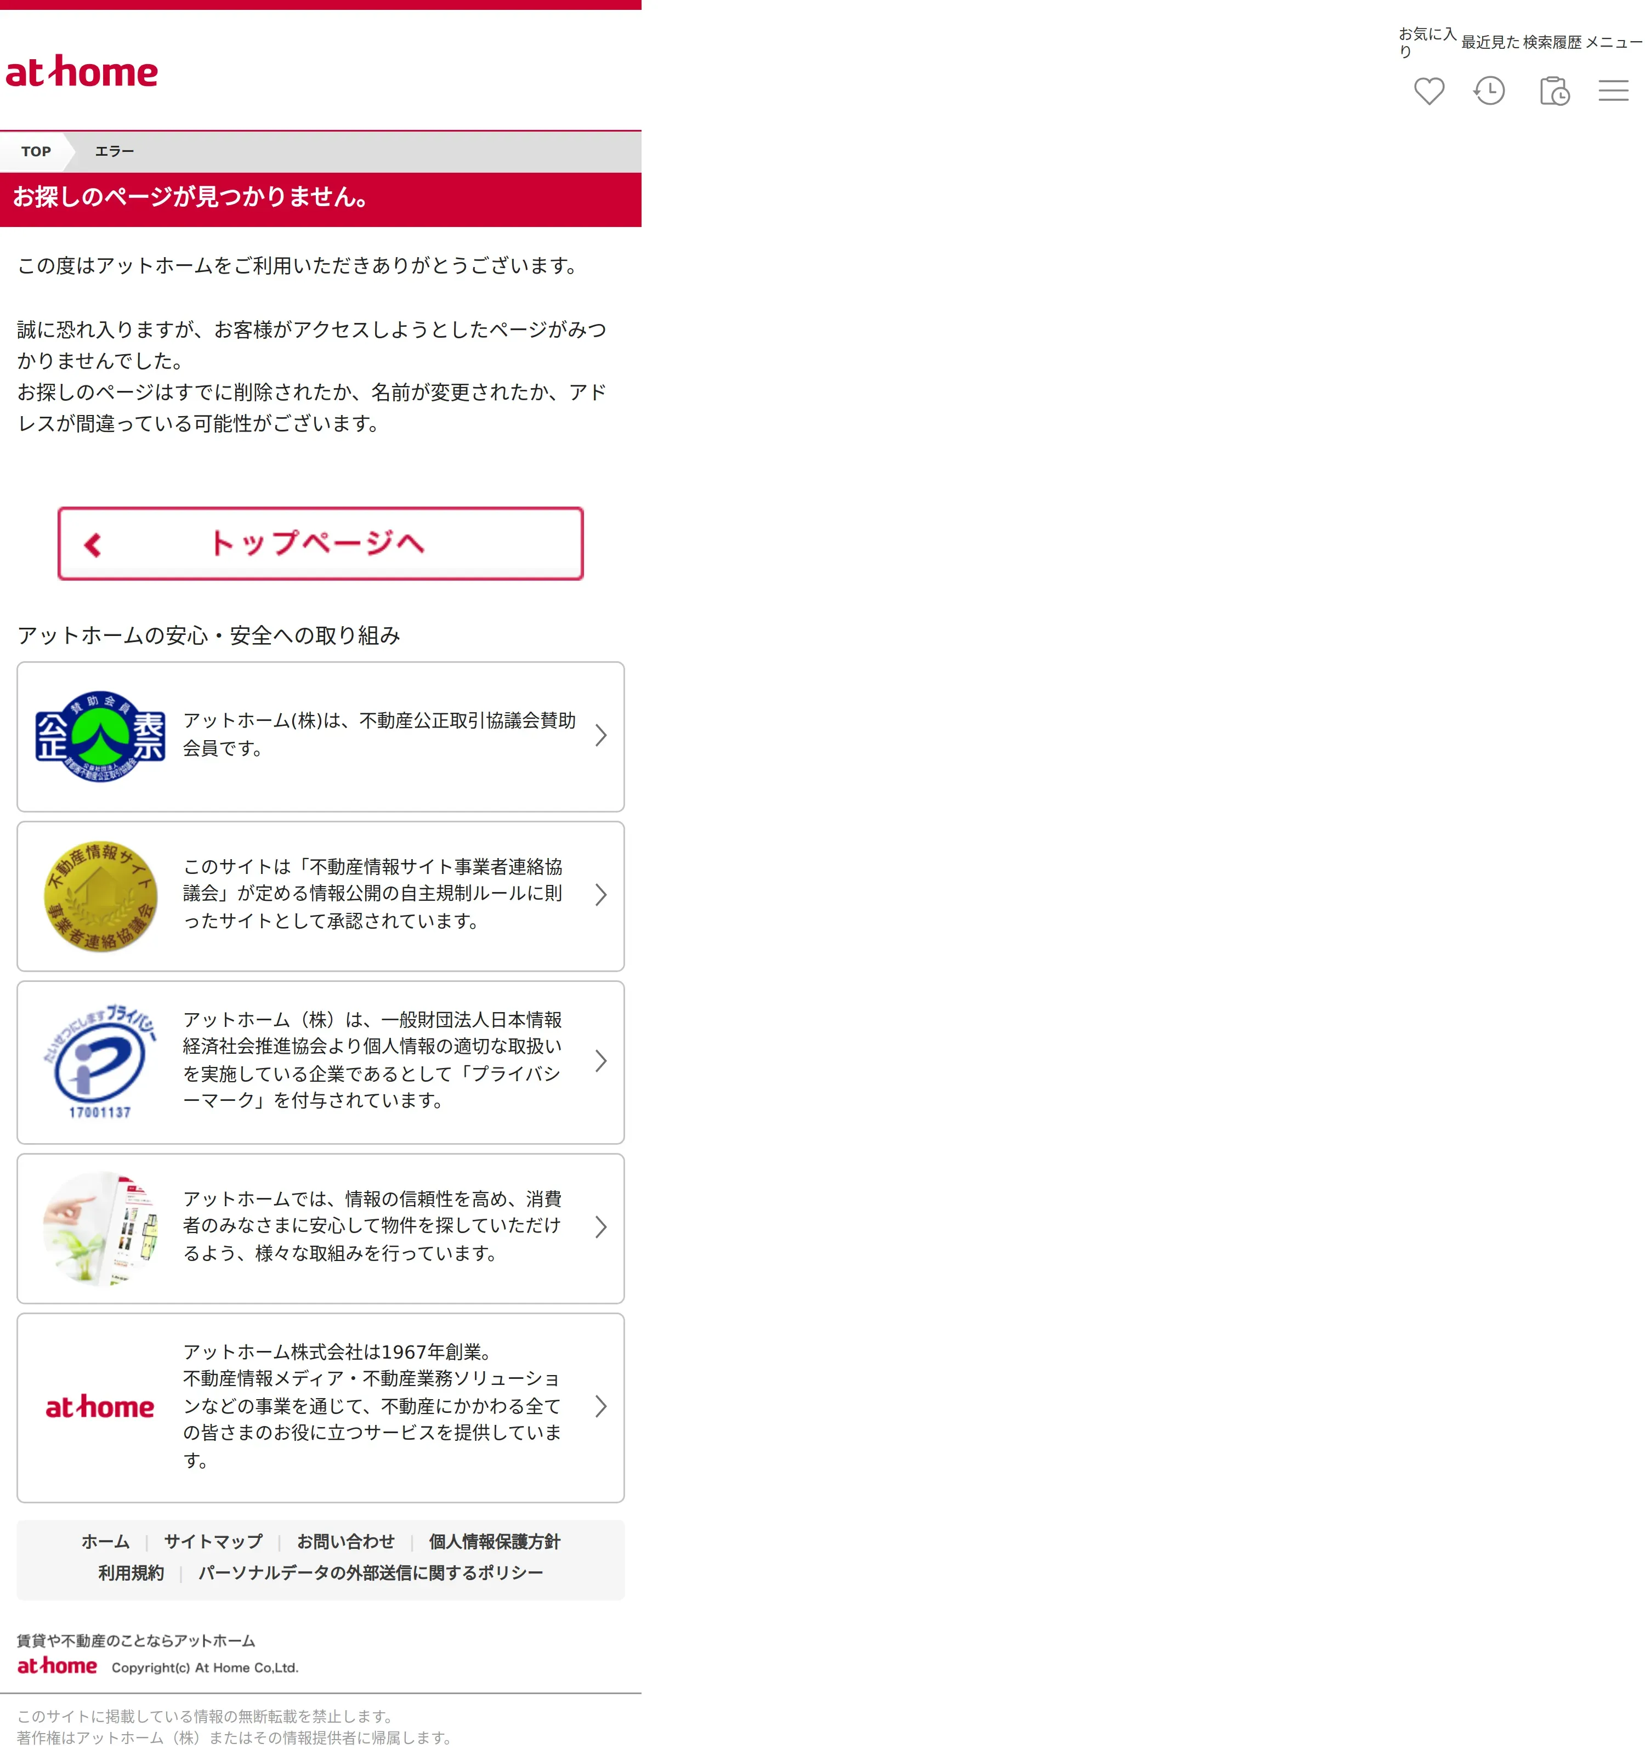Click the gold 不動産情報サイト medal badge
Image resolution: width=1645 pixels, height=1755 pixels.
pos(100,895)
